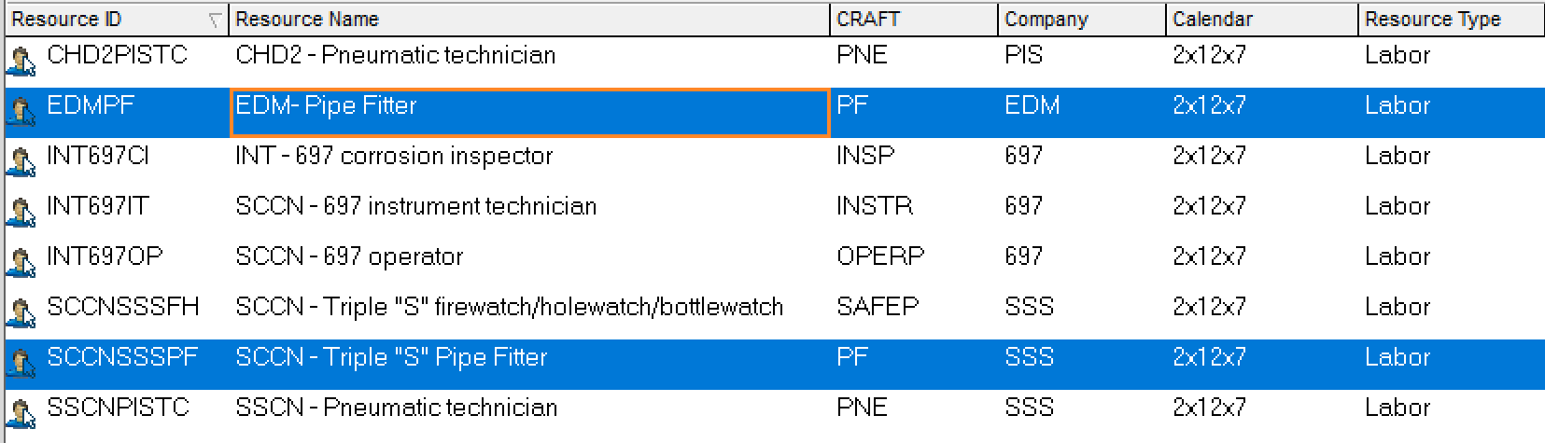
Task: Click the INT697IT resource labor icon
Action: [21, 213]
